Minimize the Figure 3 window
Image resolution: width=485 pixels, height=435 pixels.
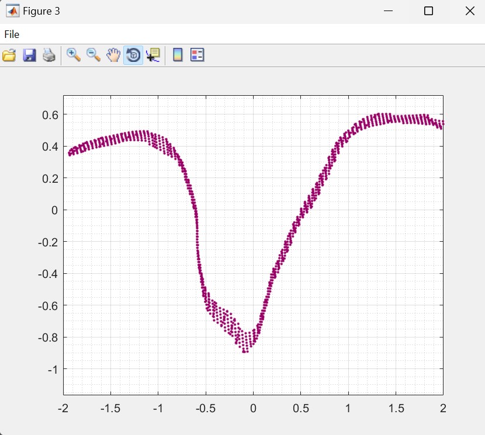tap(387, 11)
